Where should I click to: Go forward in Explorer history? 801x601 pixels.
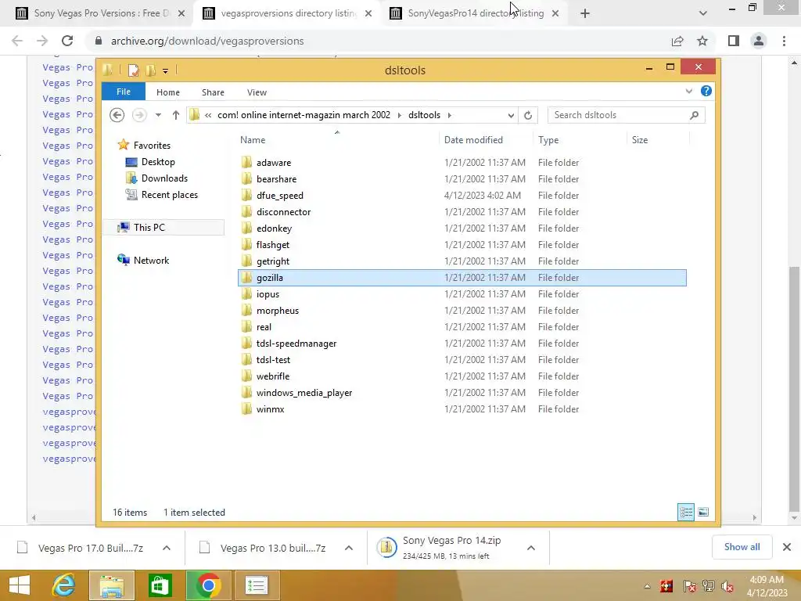pyautogui.click(x=139, y=115)
